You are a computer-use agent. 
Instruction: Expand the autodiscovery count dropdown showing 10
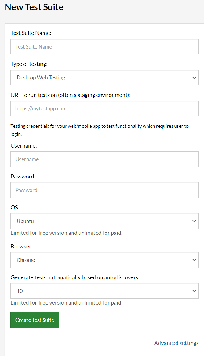[x=105, y=291]
